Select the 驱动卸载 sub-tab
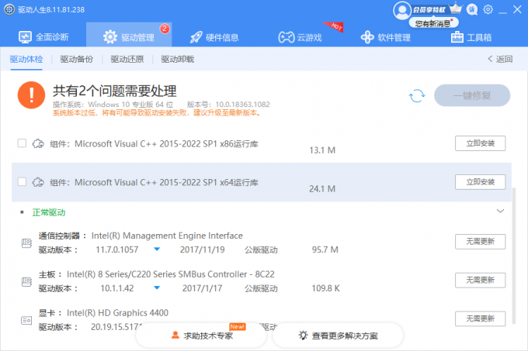Viewport: 528px width, 351px height. pyautogui.click(x=178, y=59)
